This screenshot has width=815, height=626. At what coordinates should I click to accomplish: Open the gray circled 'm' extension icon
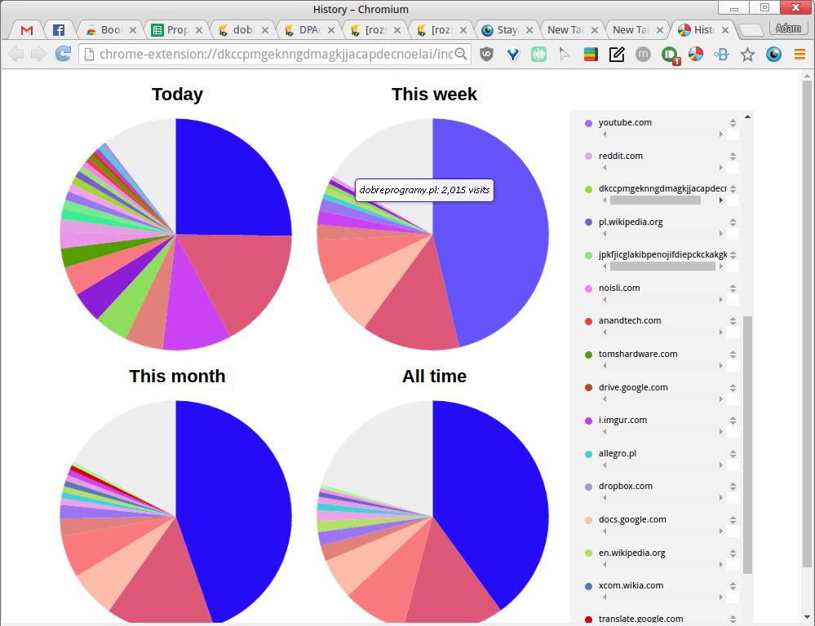643,54
